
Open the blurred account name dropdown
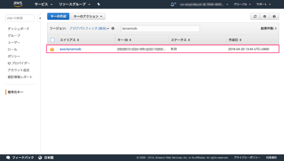pyautogui.click(x=204, y=4)
